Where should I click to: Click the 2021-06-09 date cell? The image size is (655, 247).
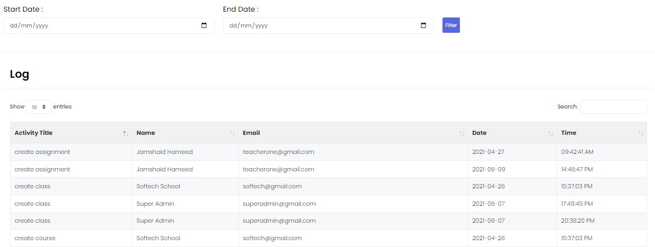tap(488, 169)
